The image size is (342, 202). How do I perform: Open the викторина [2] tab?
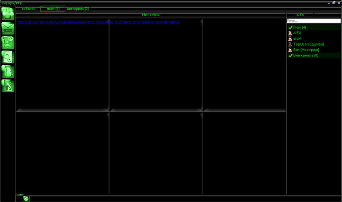pos(78,9)
